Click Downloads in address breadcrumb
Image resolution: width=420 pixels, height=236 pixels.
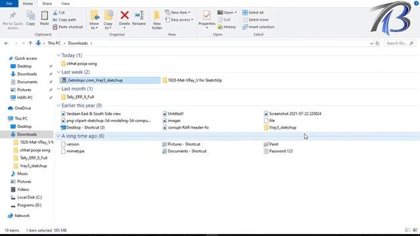pyautogui.click(x=77, y=43)
